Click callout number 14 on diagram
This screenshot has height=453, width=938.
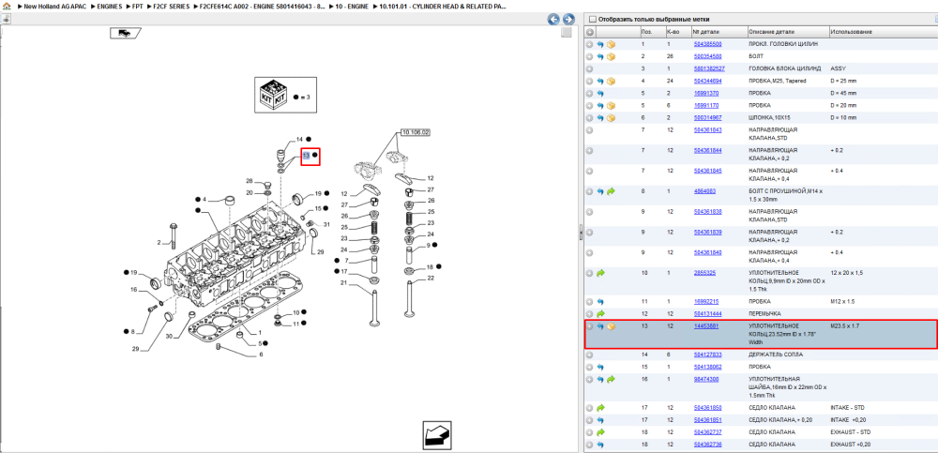point(300,139)
